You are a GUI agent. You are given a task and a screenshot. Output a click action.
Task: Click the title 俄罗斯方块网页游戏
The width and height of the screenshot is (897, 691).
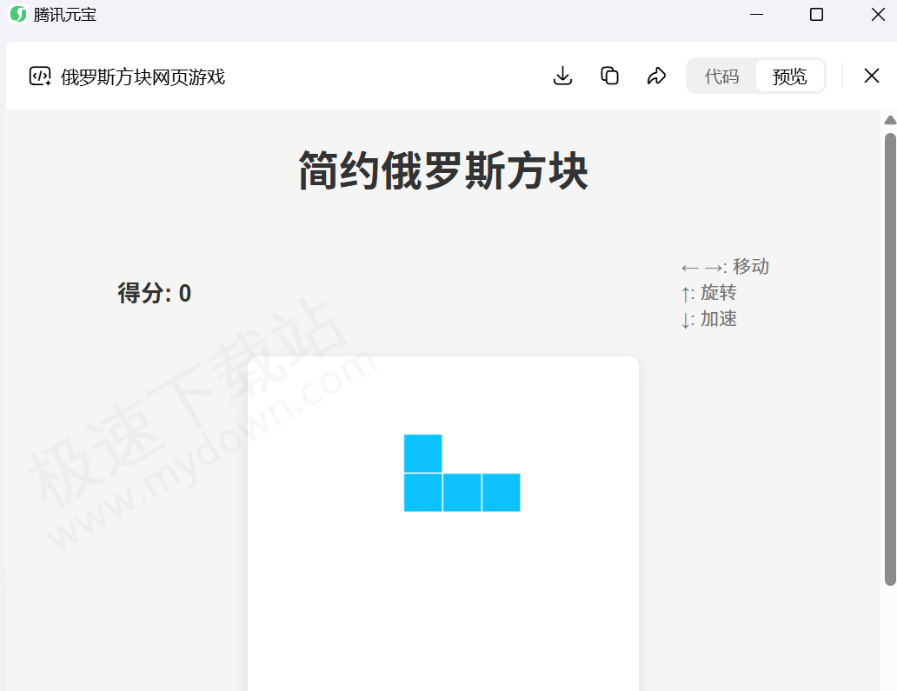click(x=142, y=77)
